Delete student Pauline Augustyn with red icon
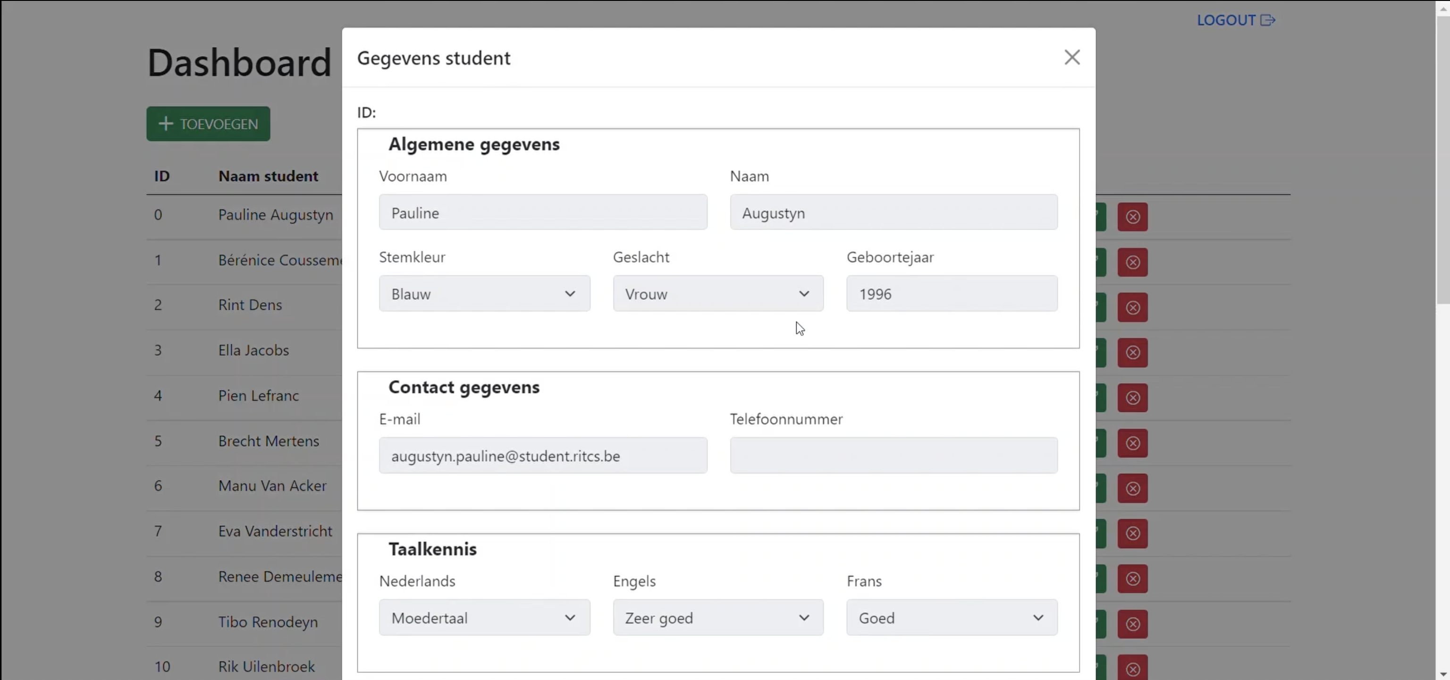The height and width of the screenshot is (680, 1450). (1132, 217)
